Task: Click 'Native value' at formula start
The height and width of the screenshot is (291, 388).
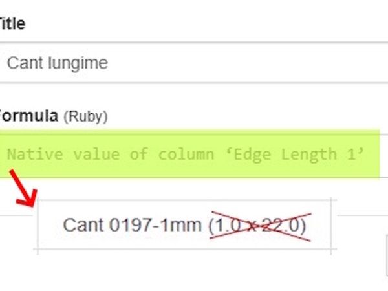Action: (x=52, y=155)
